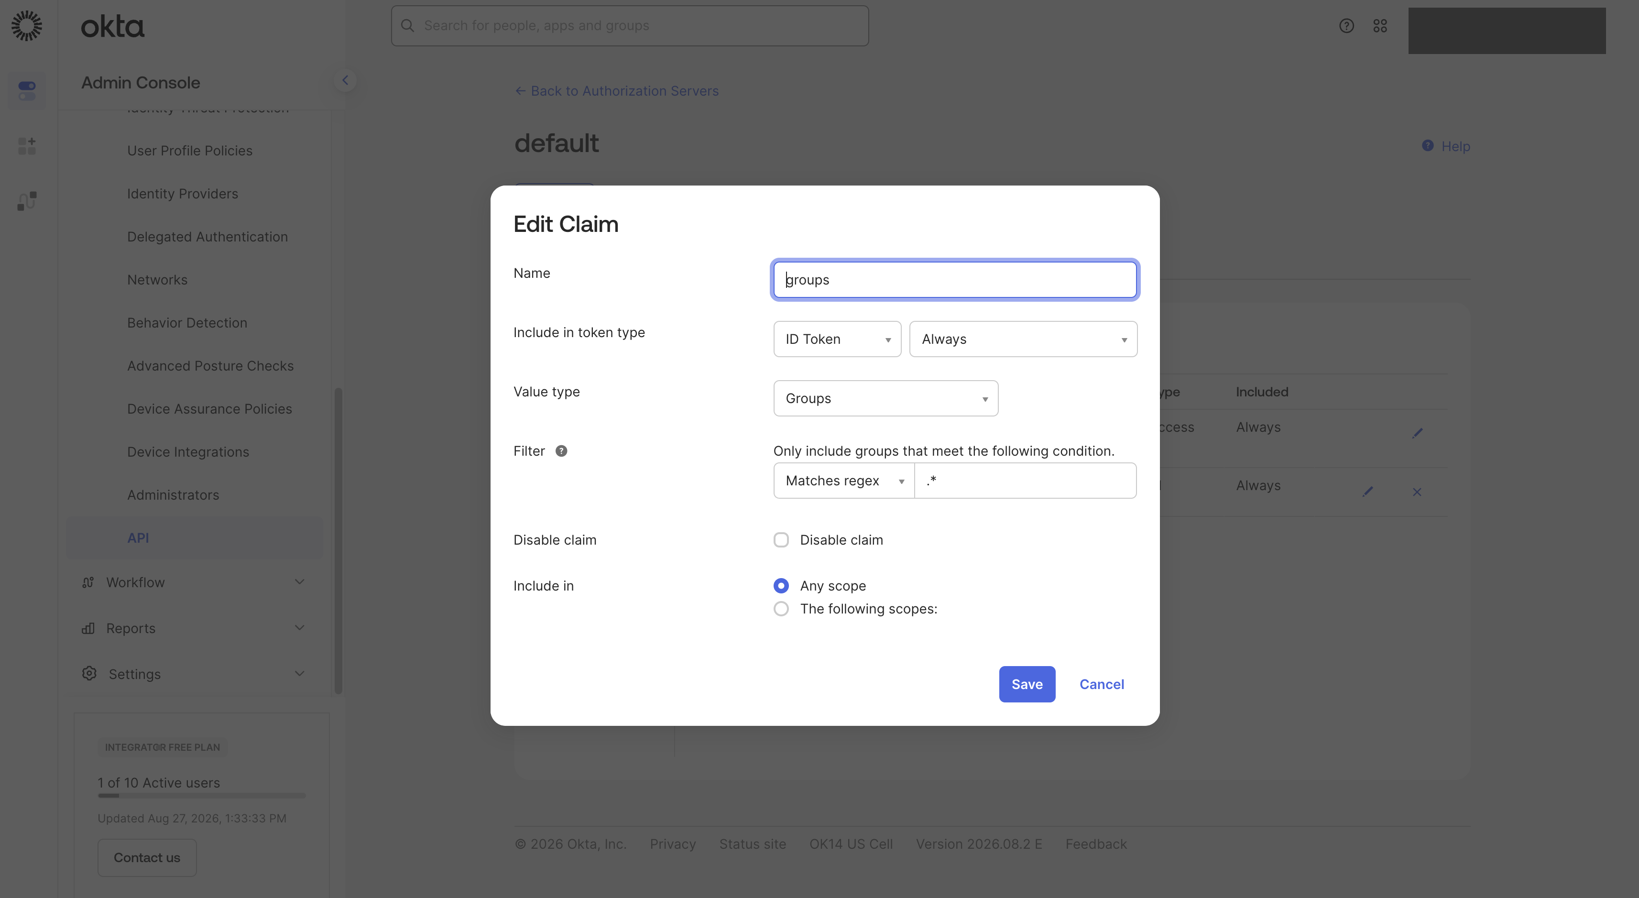Open Administrators in the sidebar
The height and width of the screenshot is (898, 1639).
pyautogui.click(x=173, y=495)
